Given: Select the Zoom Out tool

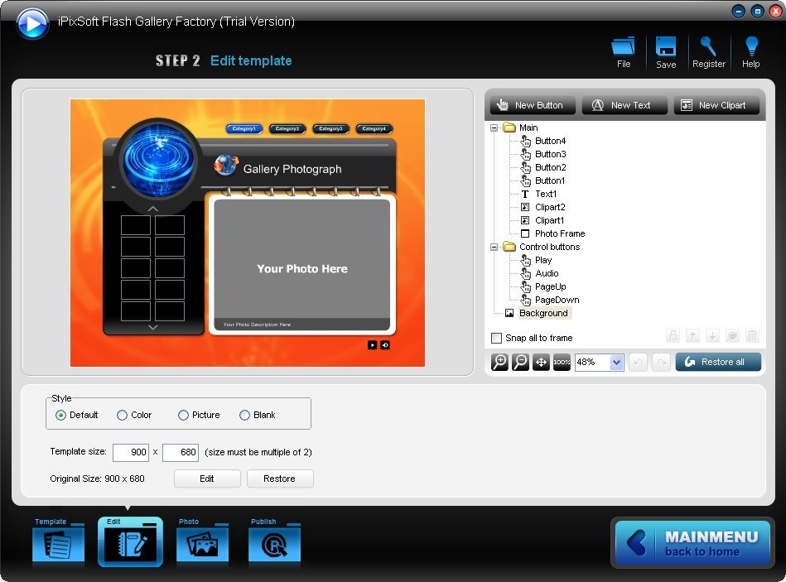Looking at the screenshot, I should pyautogui.click(x=520, y=362).
